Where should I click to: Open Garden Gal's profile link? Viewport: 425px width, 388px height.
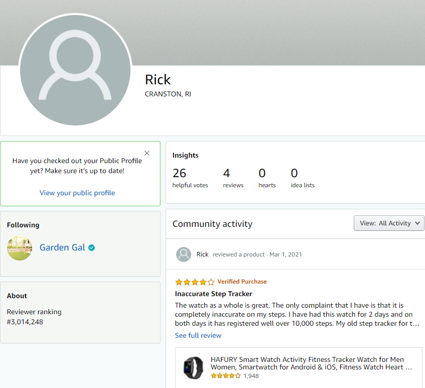[x=62, y=247]
